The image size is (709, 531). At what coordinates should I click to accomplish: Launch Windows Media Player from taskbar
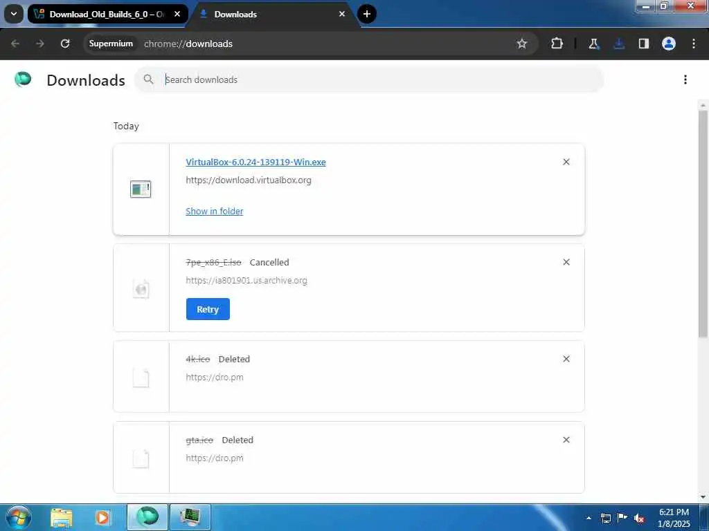(102, 517)
